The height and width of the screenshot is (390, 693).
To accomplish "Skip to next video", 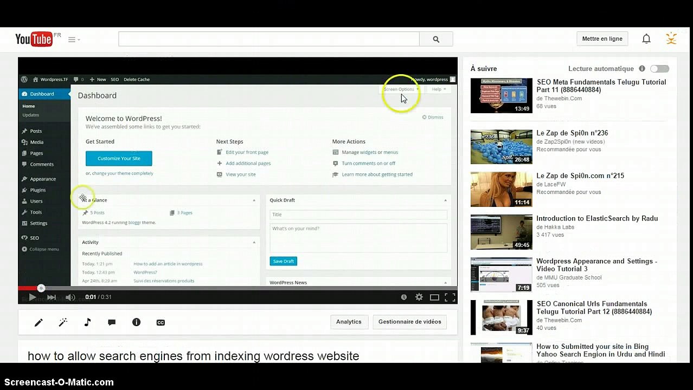I will click(x=52, y=297).
